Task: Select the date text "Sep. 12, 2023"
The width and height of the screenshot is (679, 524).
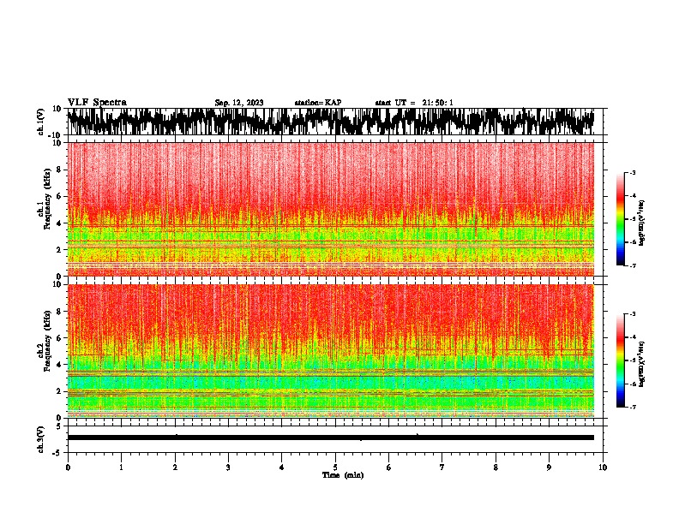Action: [x=239, y=103]
